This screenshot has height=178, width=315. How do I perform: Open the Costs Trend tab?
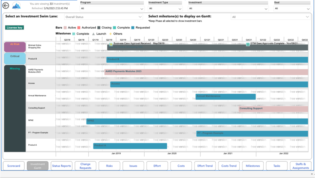(229, 166)
